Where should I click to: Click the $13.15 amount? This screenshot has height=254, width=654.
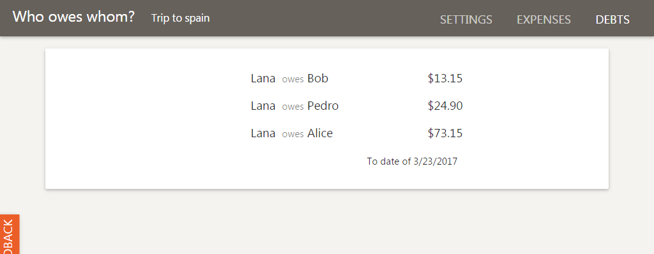coord(445,78)
